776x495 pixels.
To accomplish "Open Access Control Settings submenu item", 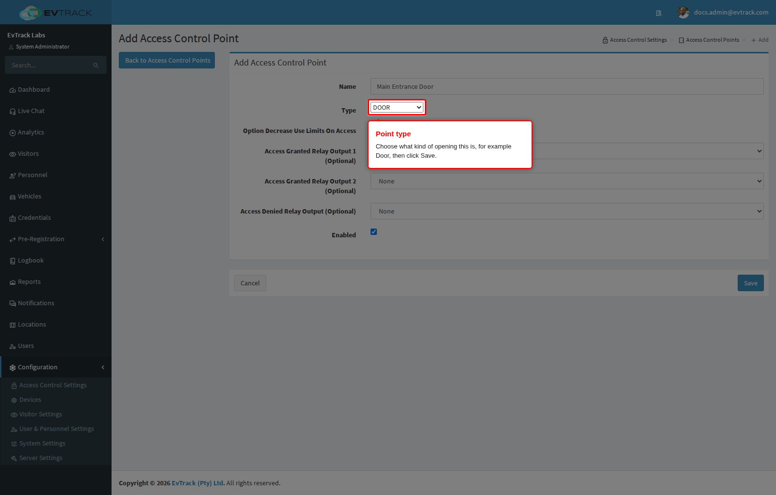I will pyautogui.click(x=53, y=385).
